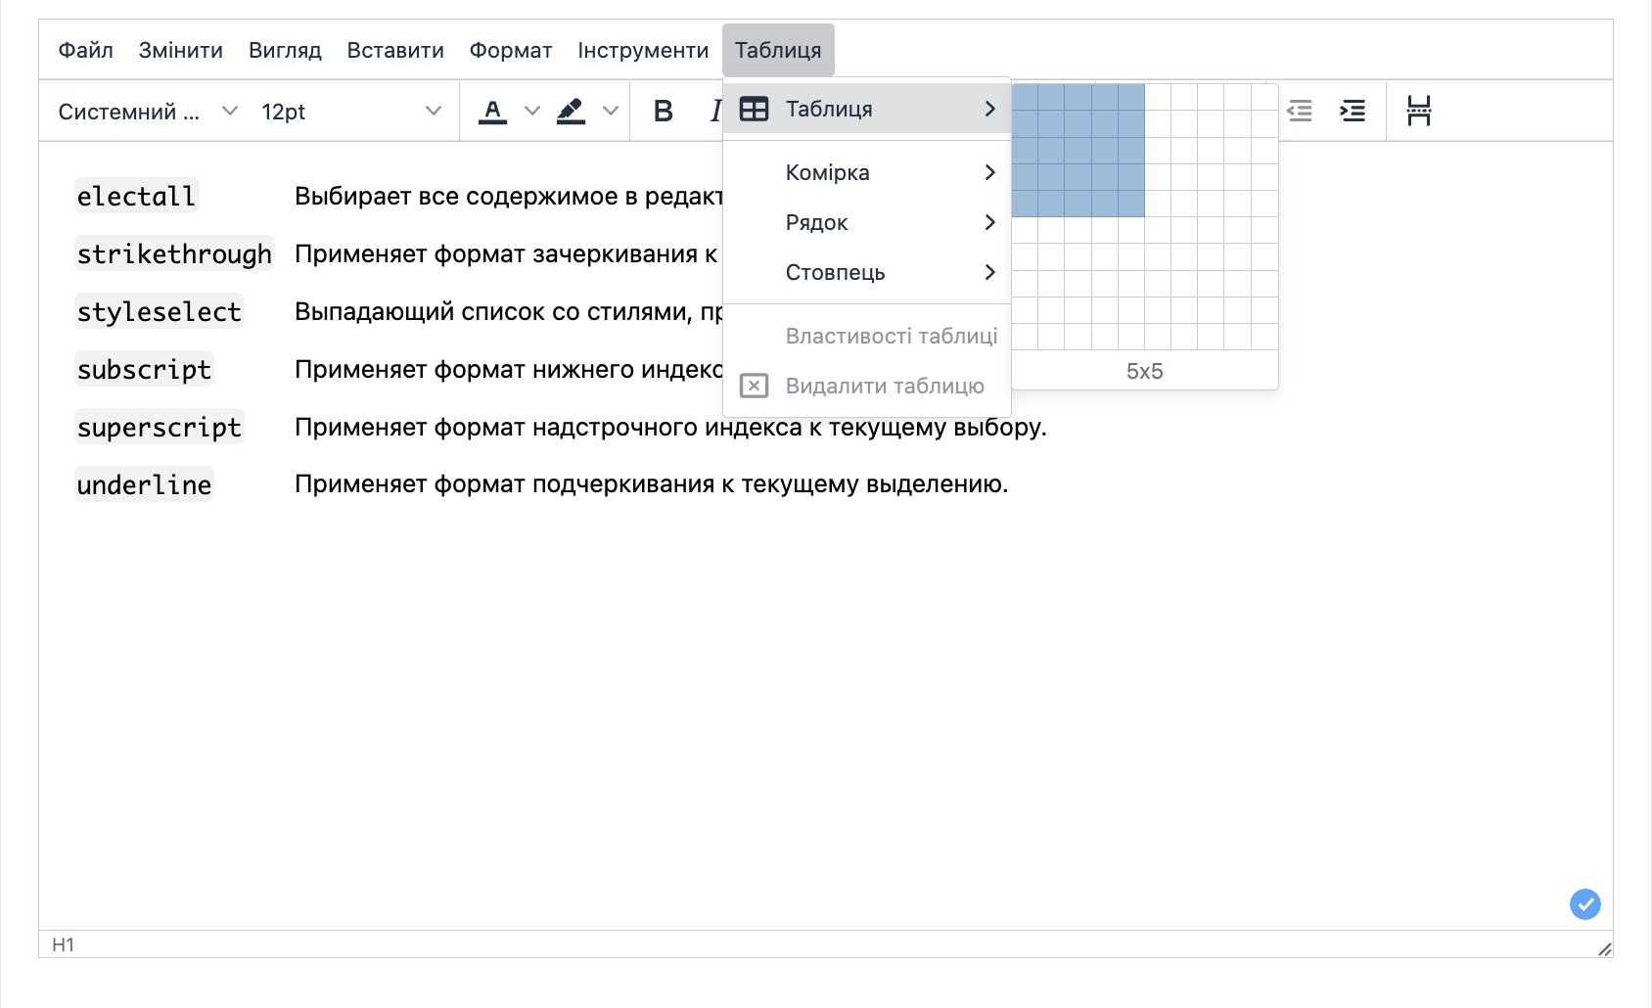
Task: Open the Вставити menu
Action: [395, 50]
